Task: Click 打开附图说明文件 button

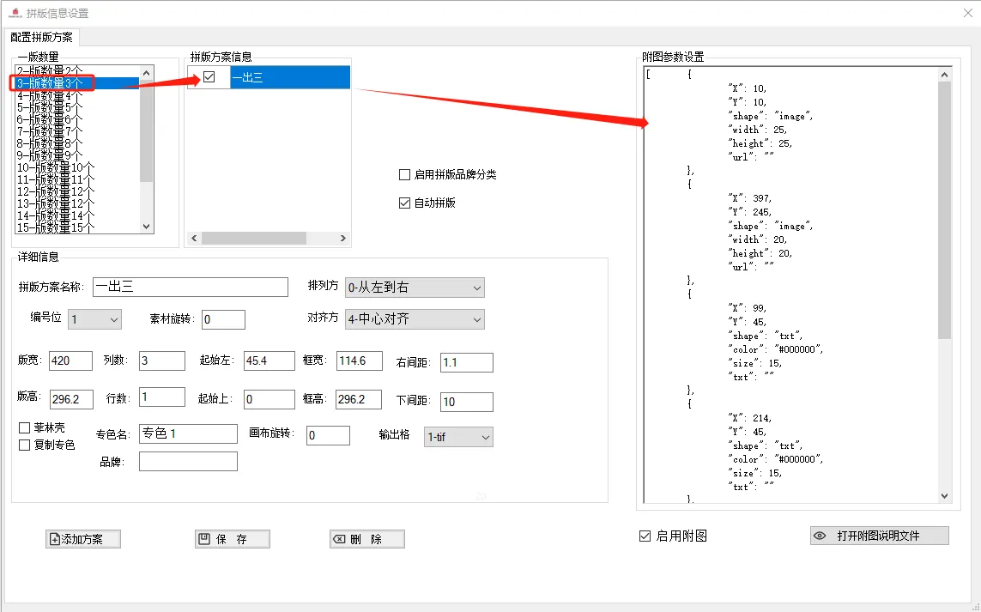Action: tap(879, 536)
